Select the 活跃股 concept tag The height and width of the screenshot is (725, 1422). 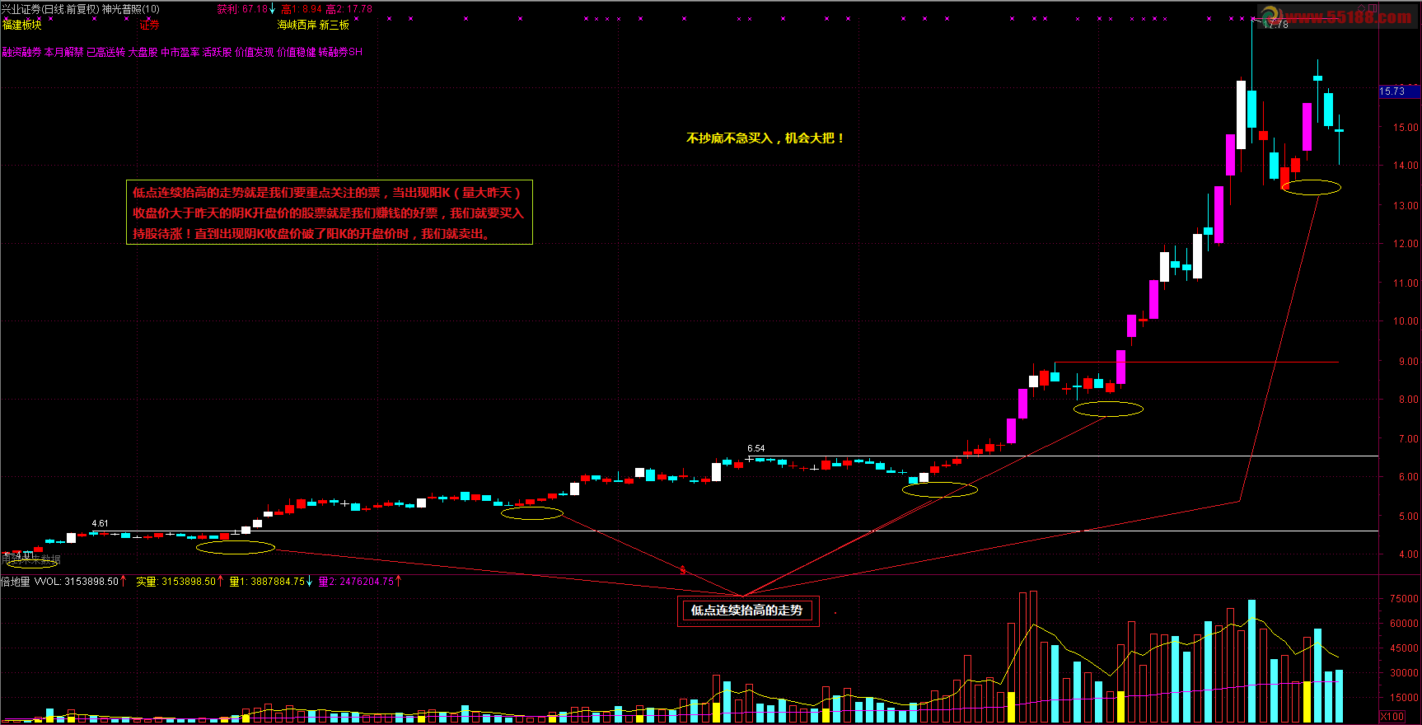pyautogui.click(x=218, y=52)
